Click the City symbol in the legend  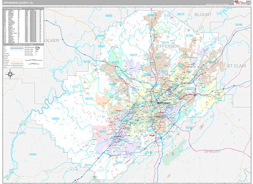(x=38, y=48)
